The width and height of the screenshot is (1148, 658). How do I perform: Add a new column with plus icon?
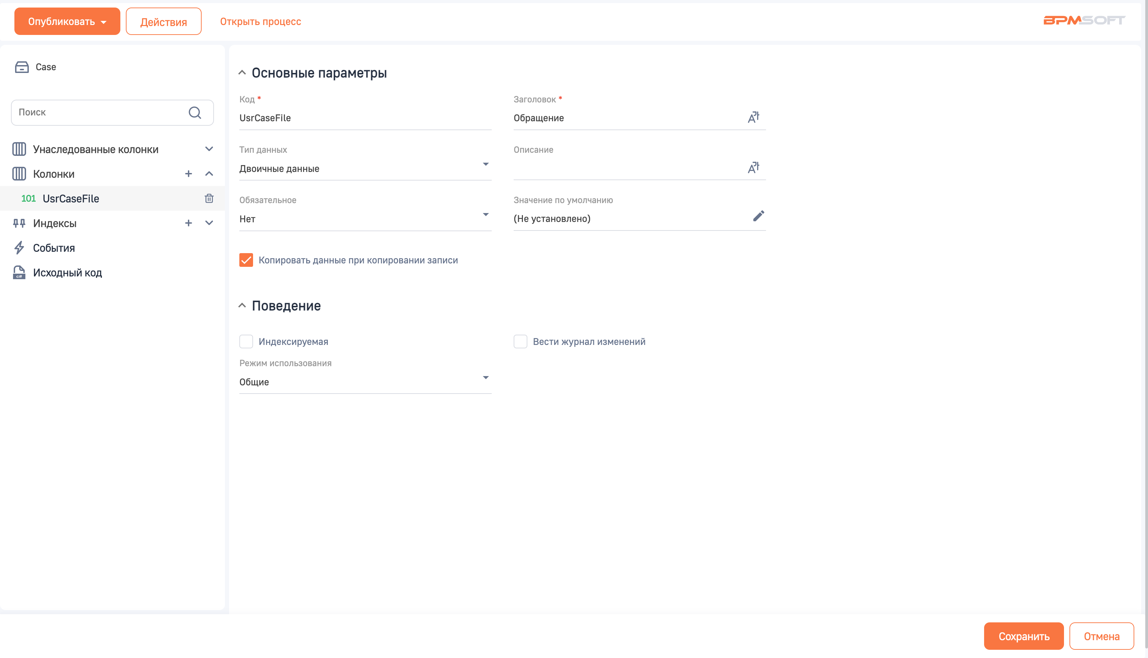coord(189,174)
